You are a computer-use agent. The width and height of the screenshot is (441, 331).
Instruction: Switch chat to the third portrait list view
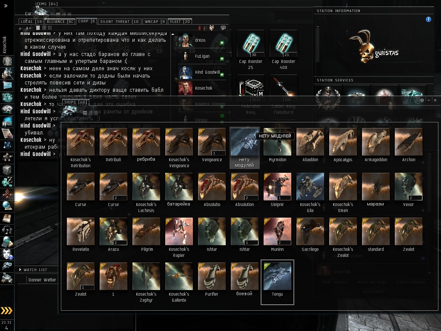pos(50,28)
